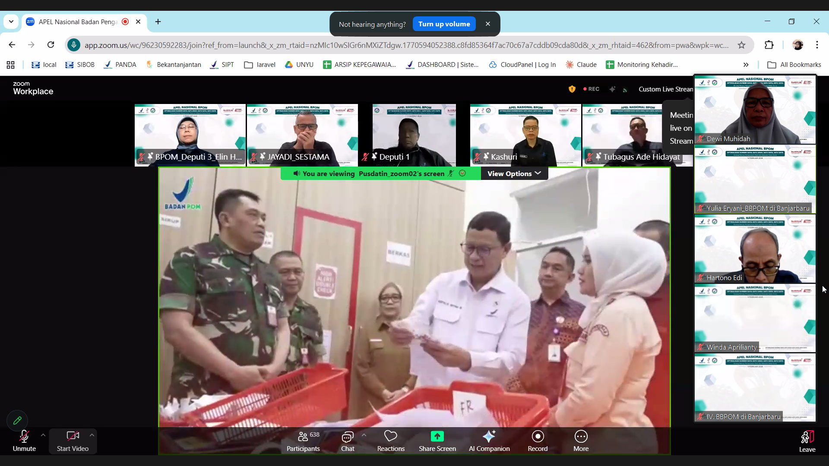Click the green annotate pencil icon
The height and width of the screenshot is (466, 829).
coord(17,420)
